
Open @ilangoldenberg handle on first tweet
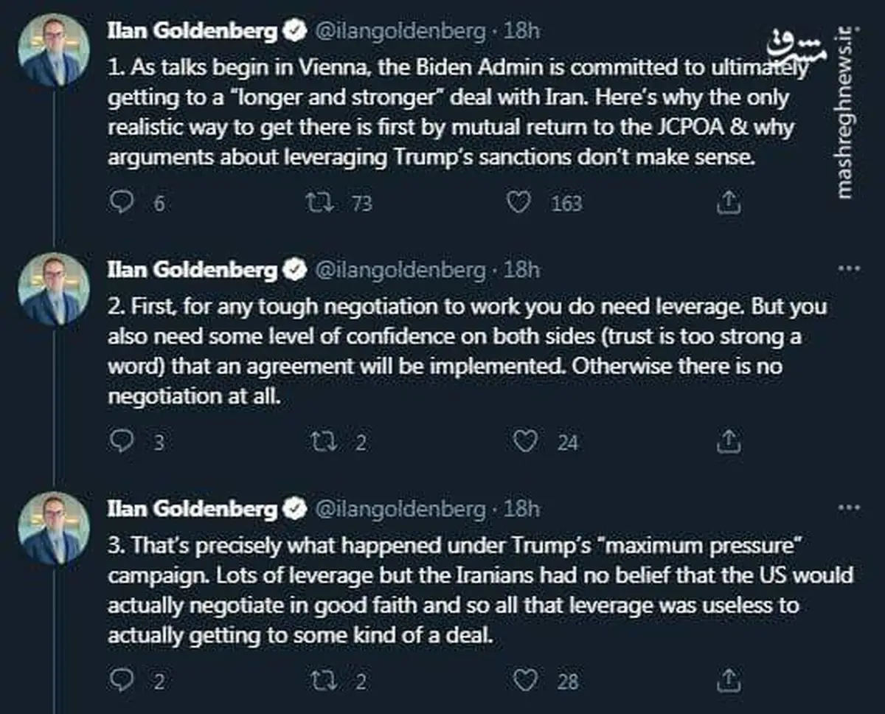[402, 31]
